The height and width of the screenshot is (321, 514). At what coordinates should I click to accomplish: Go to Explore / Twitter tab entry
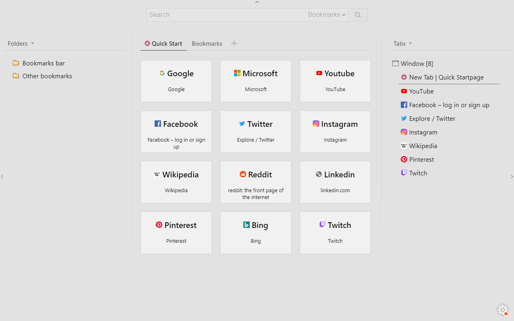(432, 118)
